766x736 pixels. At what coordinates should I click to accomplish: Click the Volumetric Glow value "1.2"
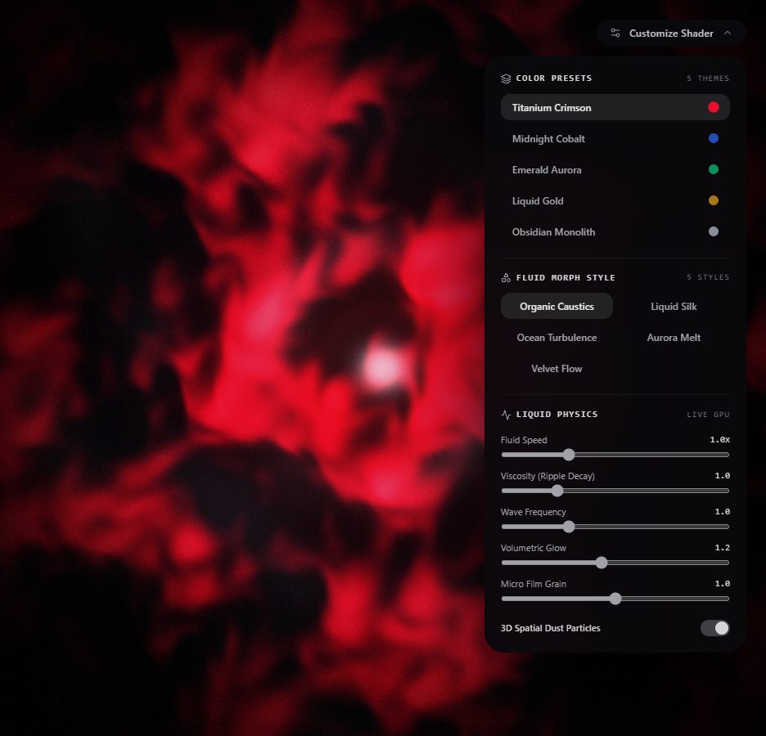[x=722, y=548]
